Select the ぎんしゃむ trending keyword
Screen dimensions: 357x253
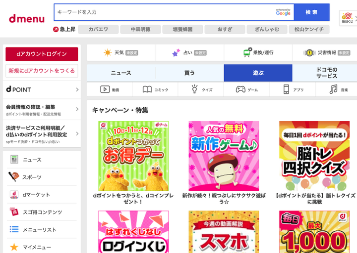pos(267,29)
